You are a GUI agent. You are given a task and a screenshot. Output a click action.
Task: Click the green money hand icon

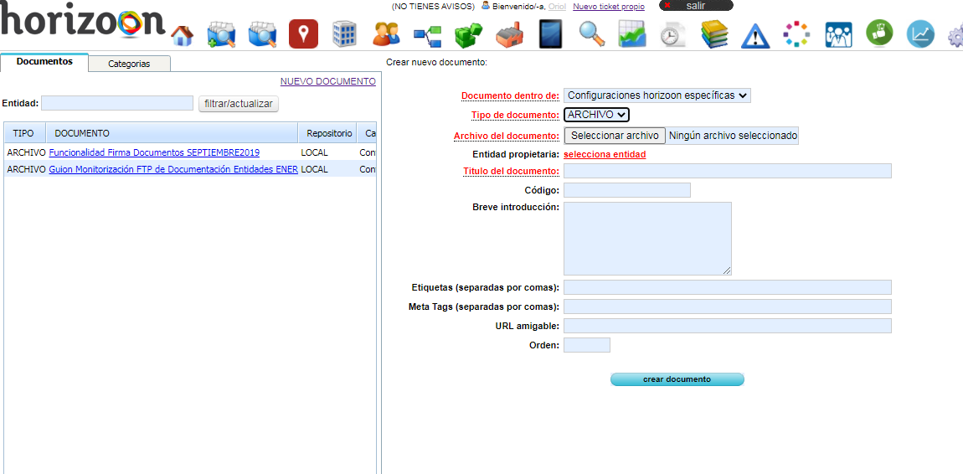point(879,33)
